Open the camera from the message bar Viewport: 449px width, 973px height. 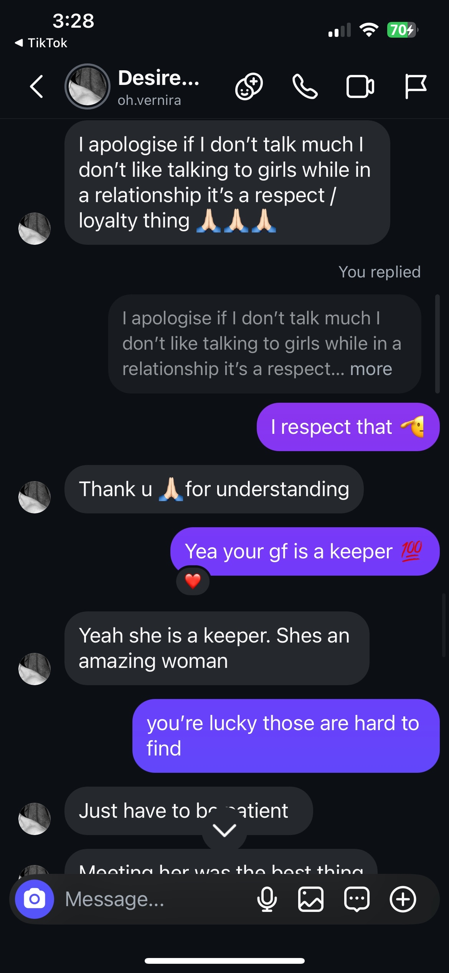coord(35,899)
